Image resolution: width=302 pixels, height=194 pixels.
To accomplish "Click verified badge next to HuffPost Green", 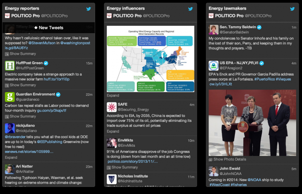I will point(46,63).
